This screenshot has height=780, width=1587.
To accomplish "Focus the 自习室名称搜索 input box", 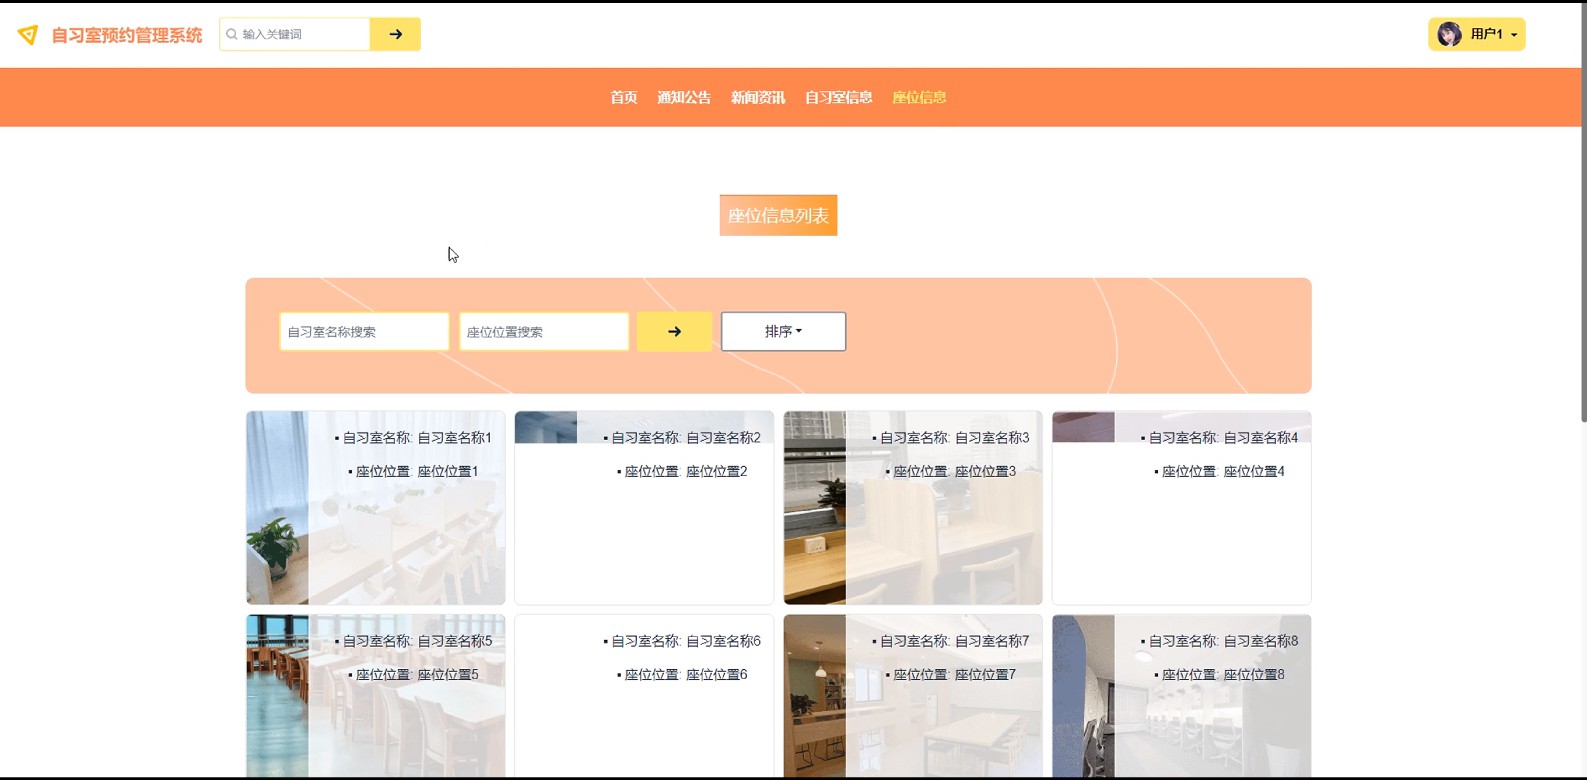I will 364,332.
